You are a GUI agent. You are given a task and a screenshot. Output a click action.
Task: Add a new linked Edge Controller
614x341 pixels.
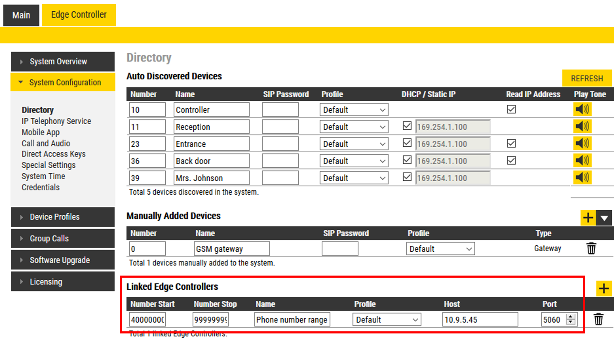pos(604,289)
